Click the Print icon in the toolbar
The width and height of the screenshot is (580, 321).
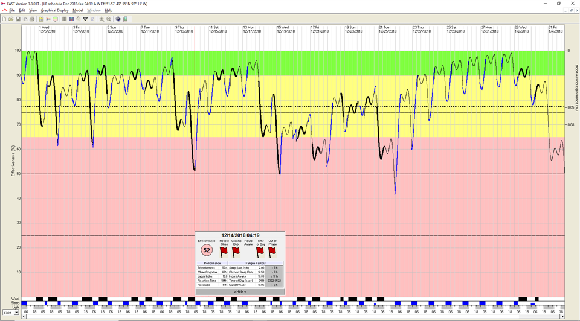point(32,19)
